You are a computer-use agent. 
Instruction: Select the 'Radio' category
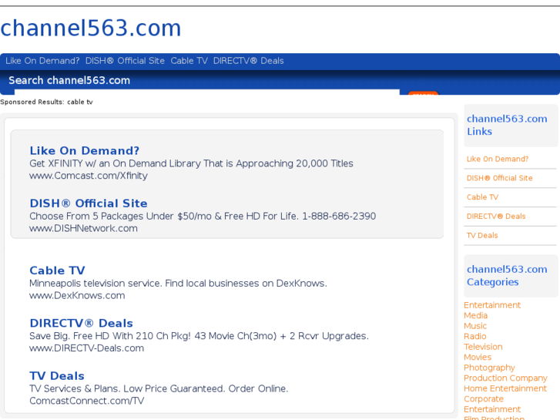pyautogui.click(x=475, y=336)
